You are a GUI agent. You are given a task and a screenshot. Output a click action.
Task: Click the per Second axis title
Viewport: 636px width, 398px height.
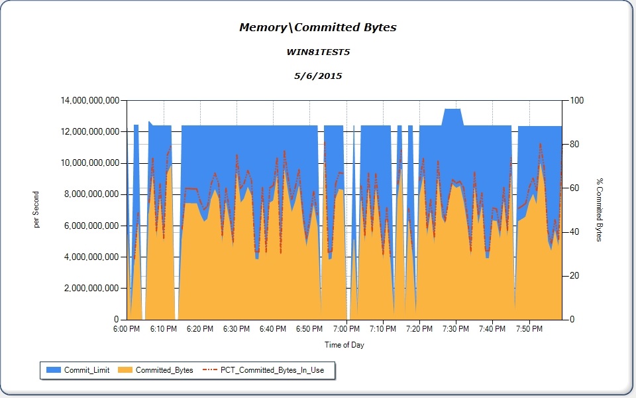(37, 210)
